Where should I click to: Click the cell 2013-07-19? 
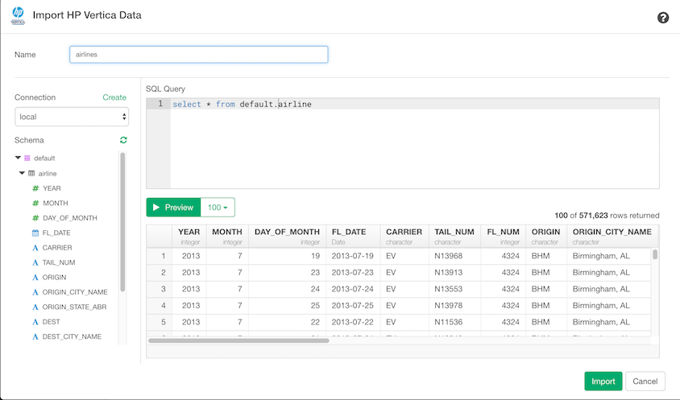click(x=353, y=256)
